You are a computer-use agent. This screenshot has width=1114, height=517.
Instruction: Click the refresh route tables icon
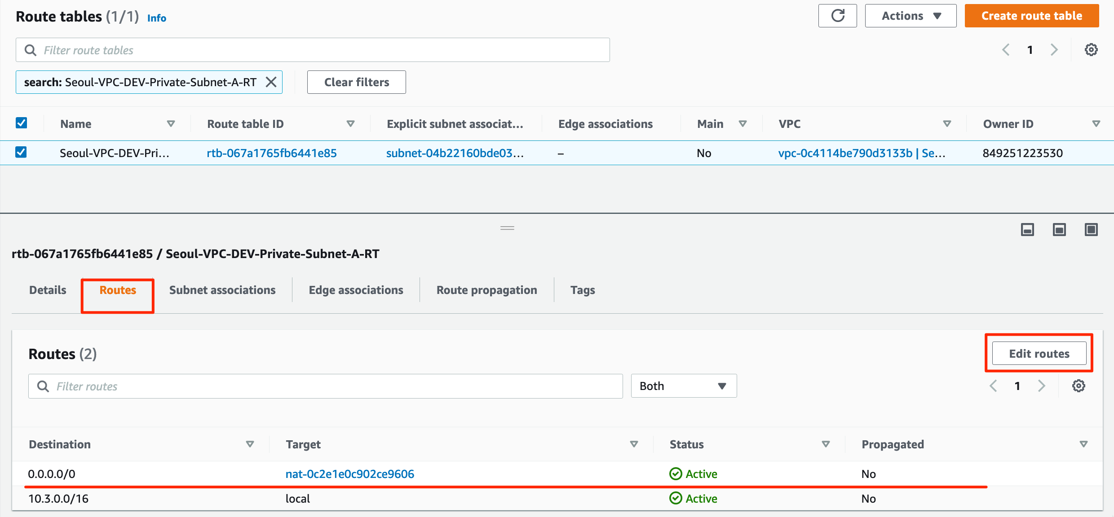(837, 16)
